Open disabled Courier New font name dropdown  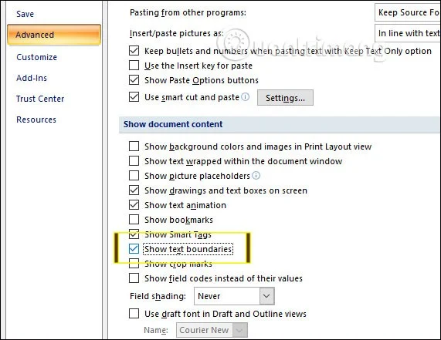[x=212, y=330]
